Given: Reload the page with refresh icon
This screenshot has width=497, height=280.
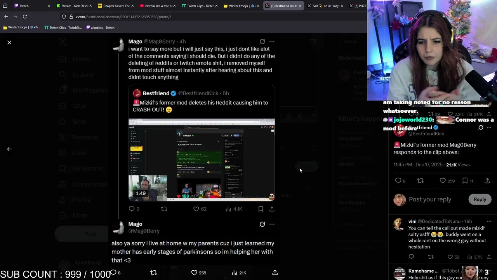Looking at the screenshot, I should click(x=25, y=17).
